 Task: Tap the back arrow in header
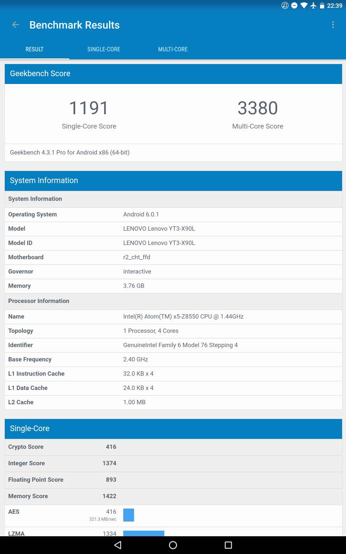coord(16,25)
